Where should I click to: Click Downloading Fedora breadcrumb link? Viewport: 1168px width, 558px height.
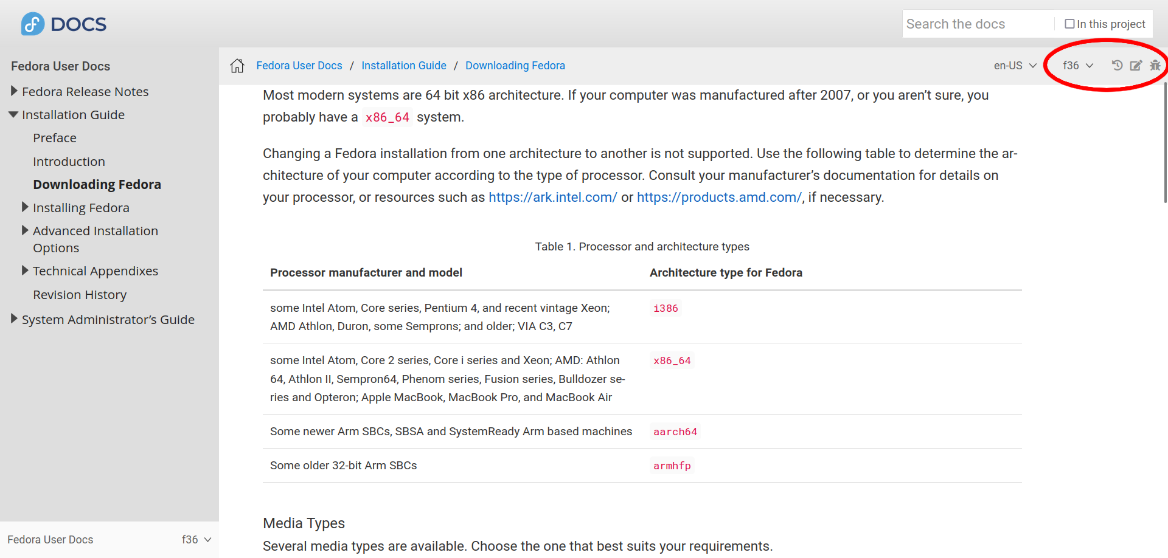point(515,66)
